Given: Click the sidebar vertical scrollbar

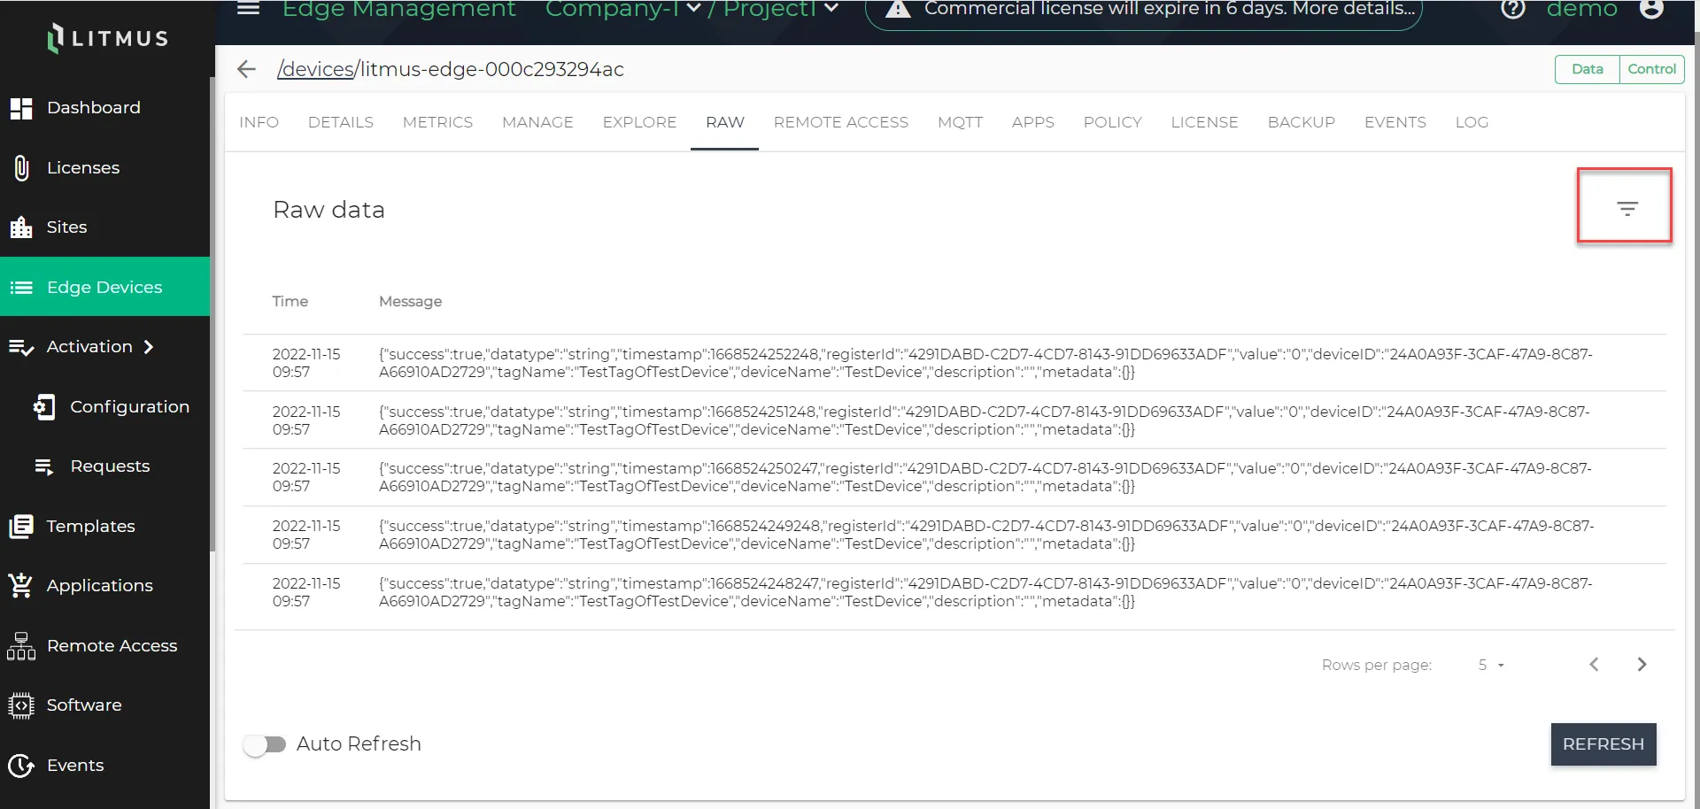Looking at the screenshot, I should point(212,314).
